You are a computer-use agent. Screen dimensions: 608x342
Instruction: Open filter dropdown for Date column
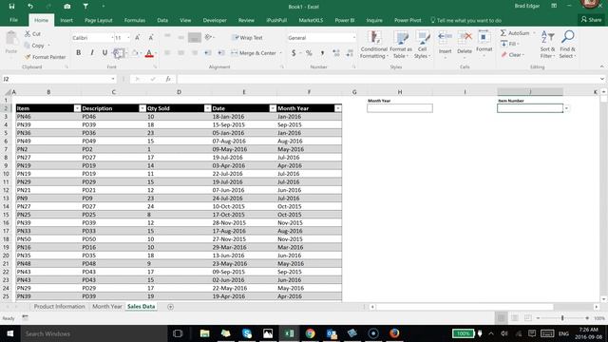pos(273,108)
